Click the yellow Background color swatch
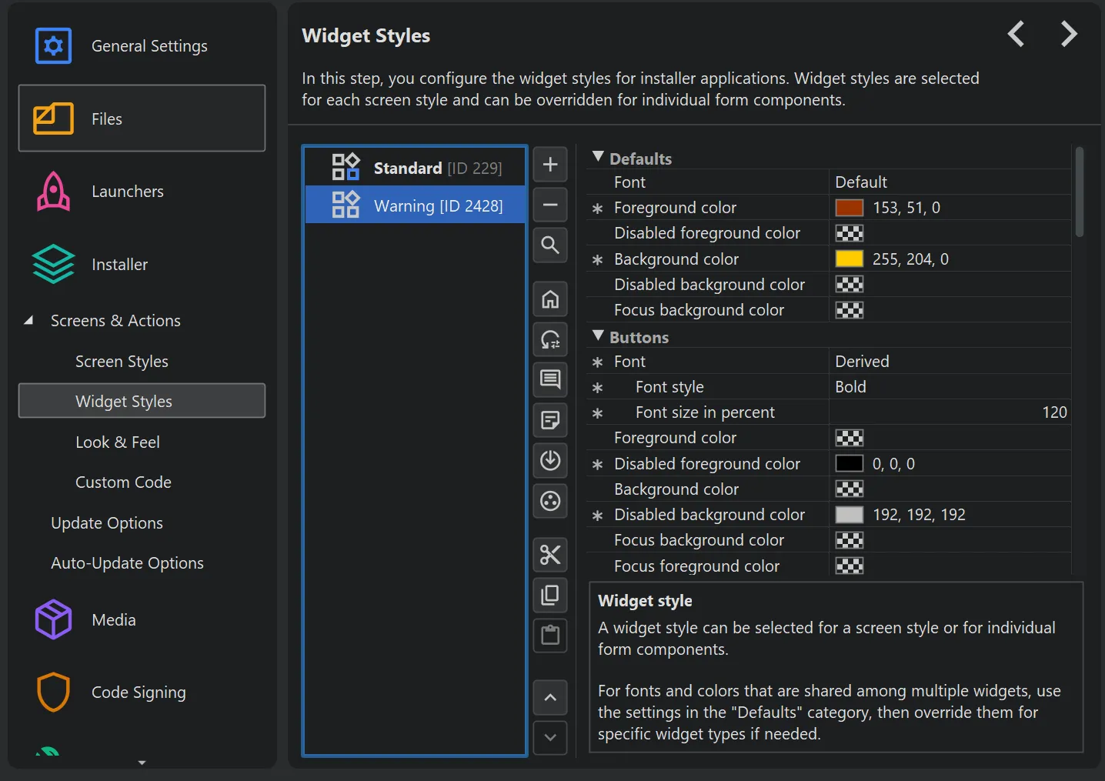Viewport: 1105px width, 781px height. click(849, 259)
